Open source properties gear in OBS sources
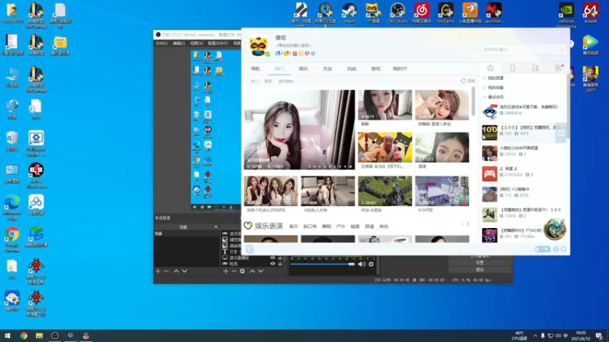This screenshot has height=342, width=609. click(x=242, y=271)
